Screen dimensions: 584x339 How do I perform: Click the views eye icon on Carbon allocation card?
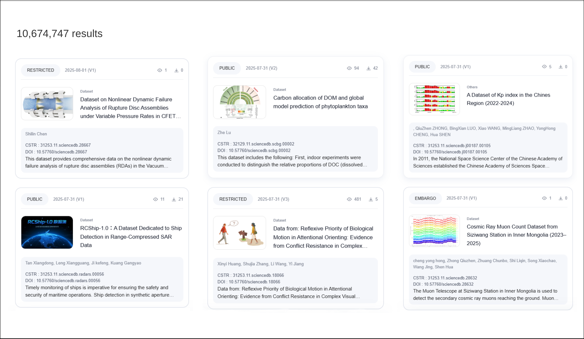pos(349,68)
